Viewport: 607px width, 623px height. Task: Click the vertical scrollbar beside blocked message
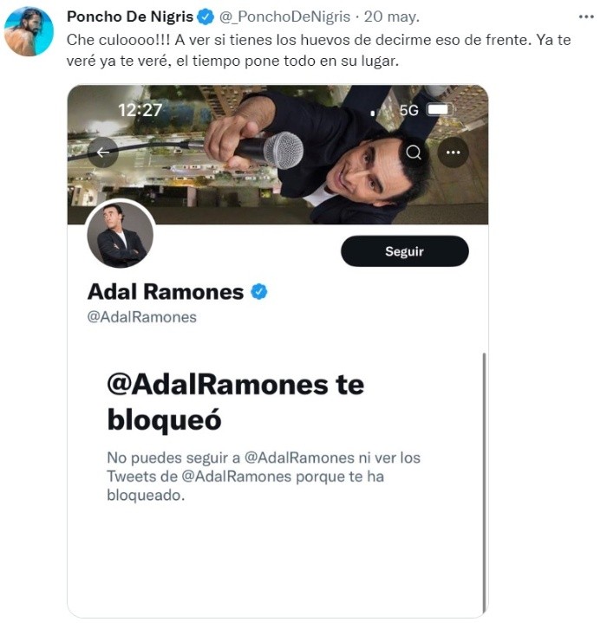[484, 483]
